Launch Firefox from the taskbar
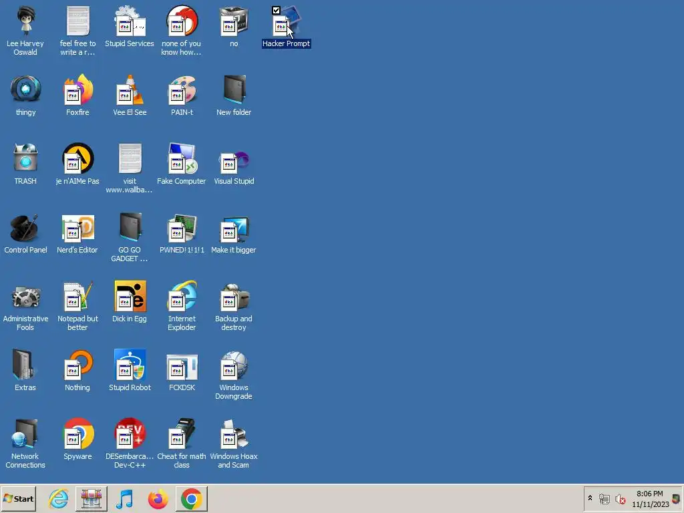The width and height of the screenshot is (684, 513). click(158, 498)
